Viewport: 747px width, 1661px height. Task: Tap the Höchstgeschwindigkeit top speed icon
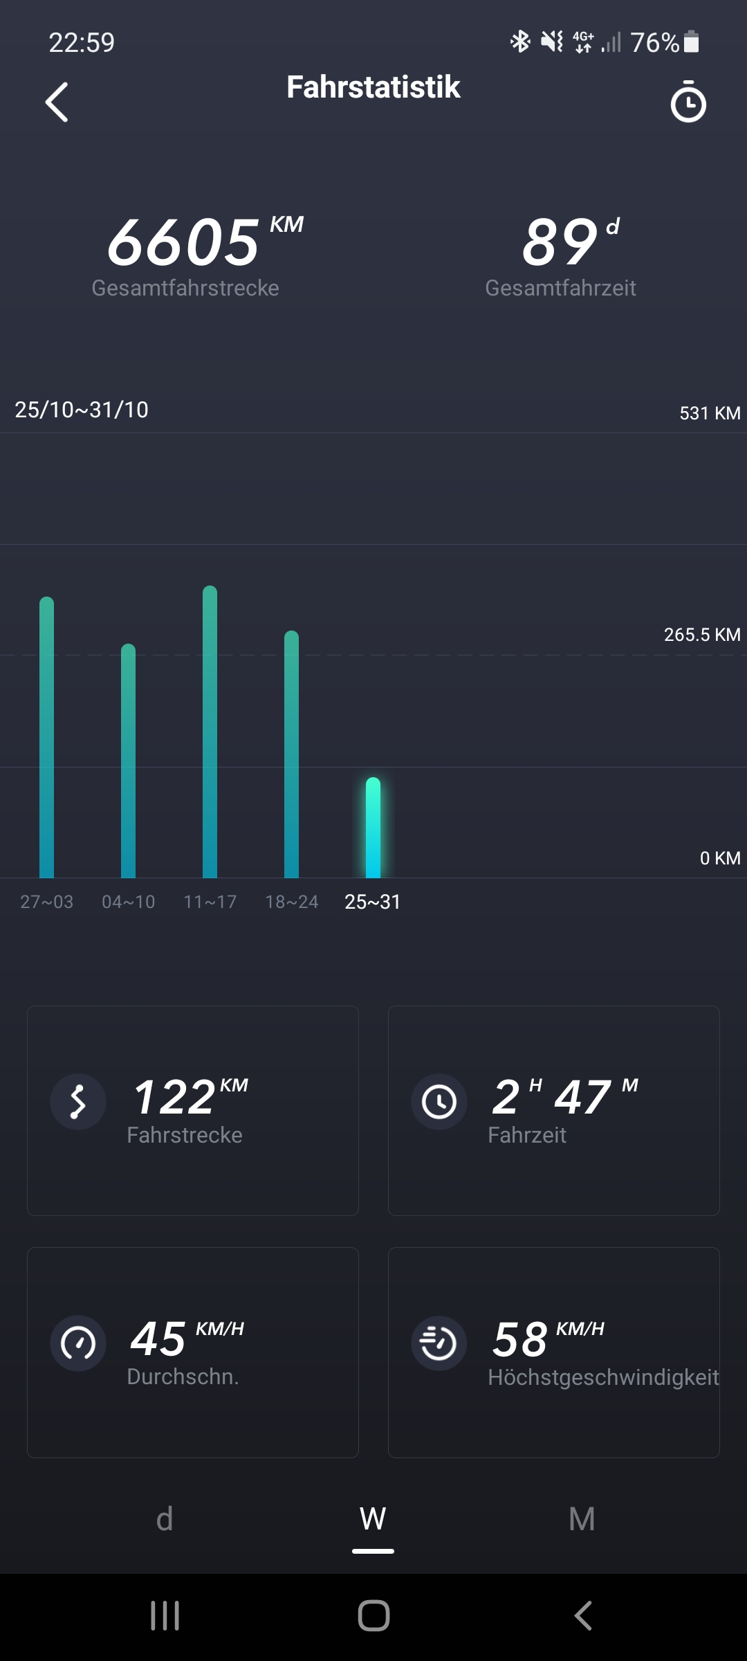(x=439, y=1343)
